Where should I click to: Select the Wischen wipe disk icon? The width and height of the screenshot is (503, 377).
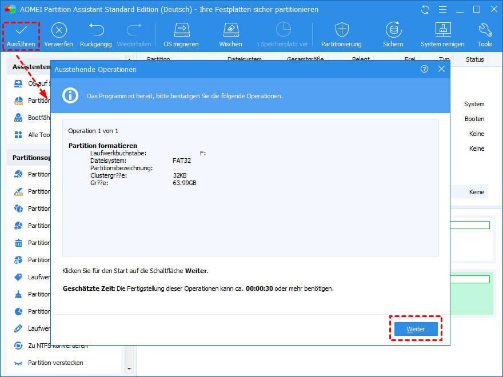pos(231,30)
